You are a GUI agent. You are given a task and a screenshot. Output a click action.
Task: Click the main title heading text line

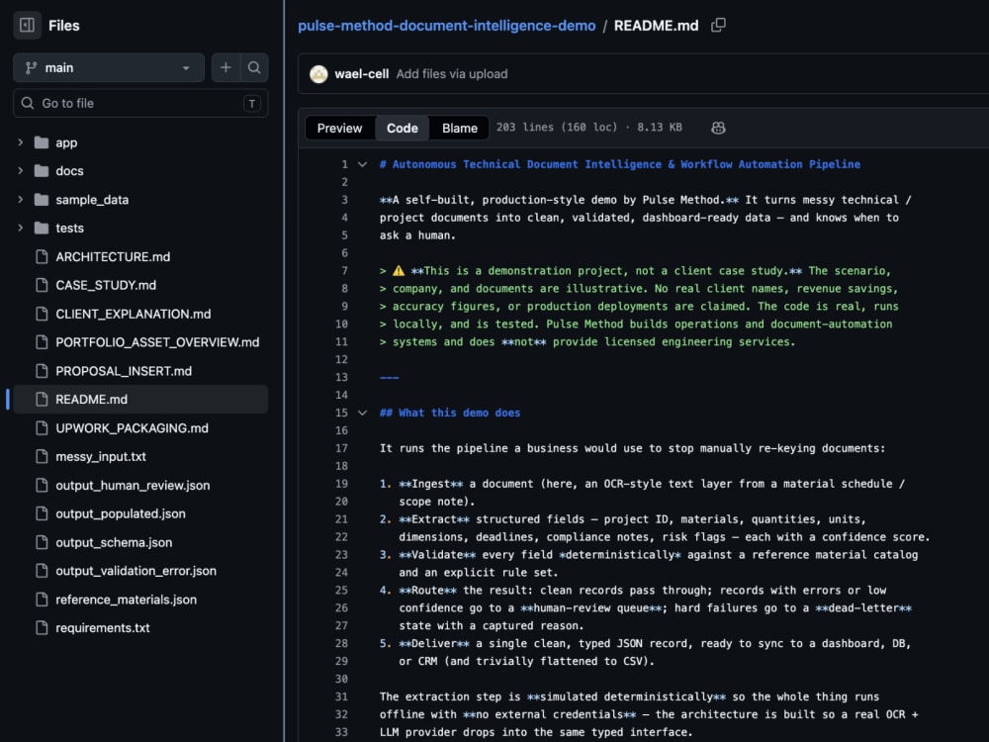pos(620,164)
